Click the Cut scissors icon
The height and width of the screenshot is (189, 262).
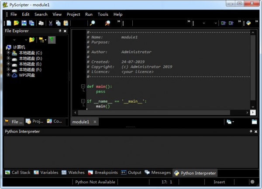click(51, 23)
